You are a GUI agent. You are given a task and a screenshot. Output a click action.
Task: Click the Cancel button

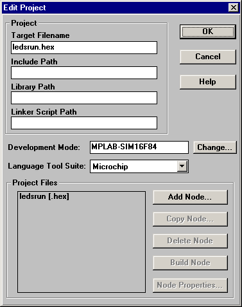point(208,57)
